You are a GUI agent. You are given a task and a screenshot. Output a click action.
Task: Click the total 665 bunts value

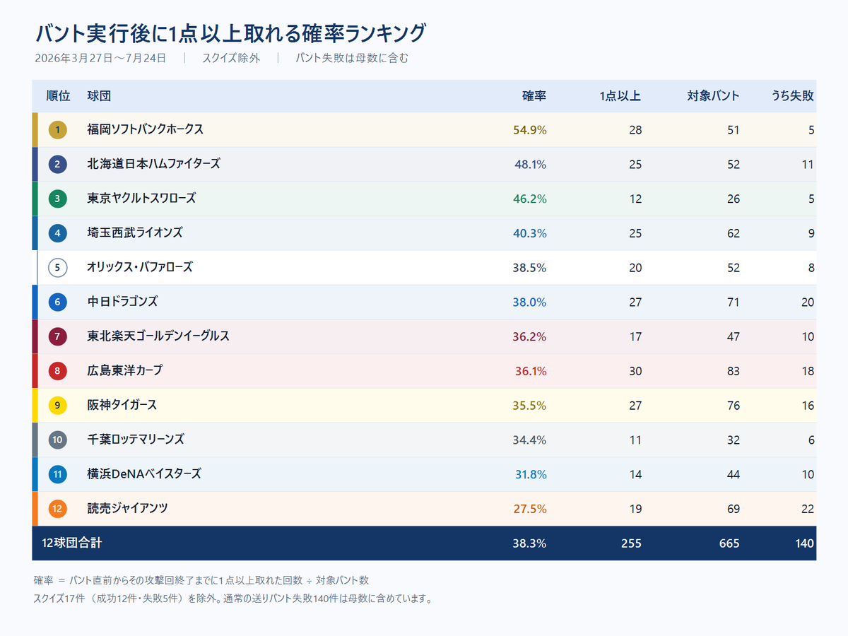coord(730,543)
